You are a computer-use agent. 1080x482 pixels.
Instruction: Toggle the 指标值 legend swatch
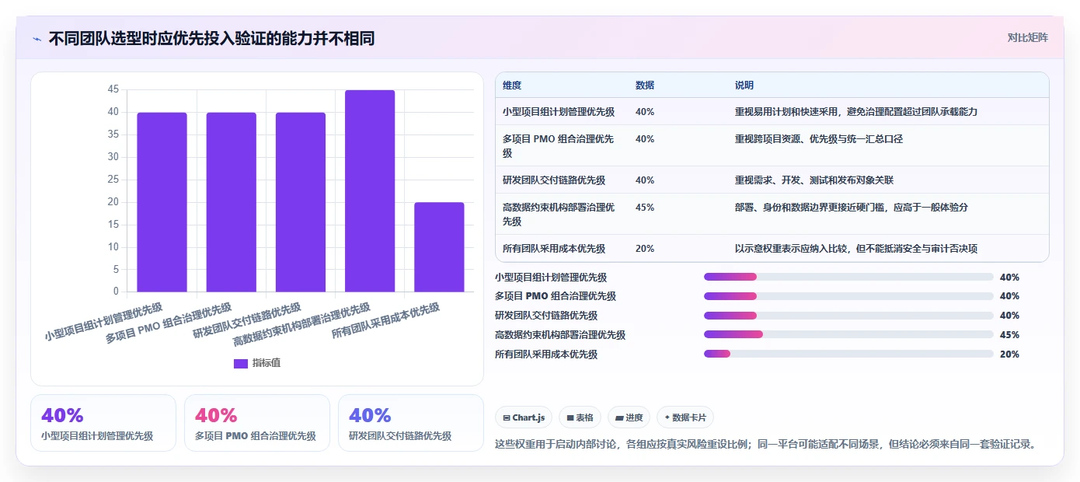[241, 363]
